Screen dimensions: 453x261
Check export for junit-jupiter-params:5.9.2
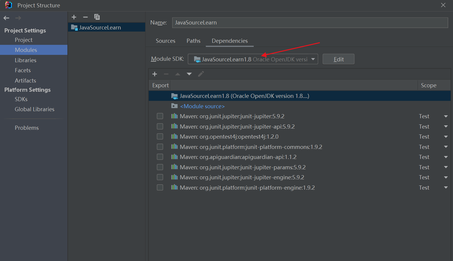tap(160, 167)
